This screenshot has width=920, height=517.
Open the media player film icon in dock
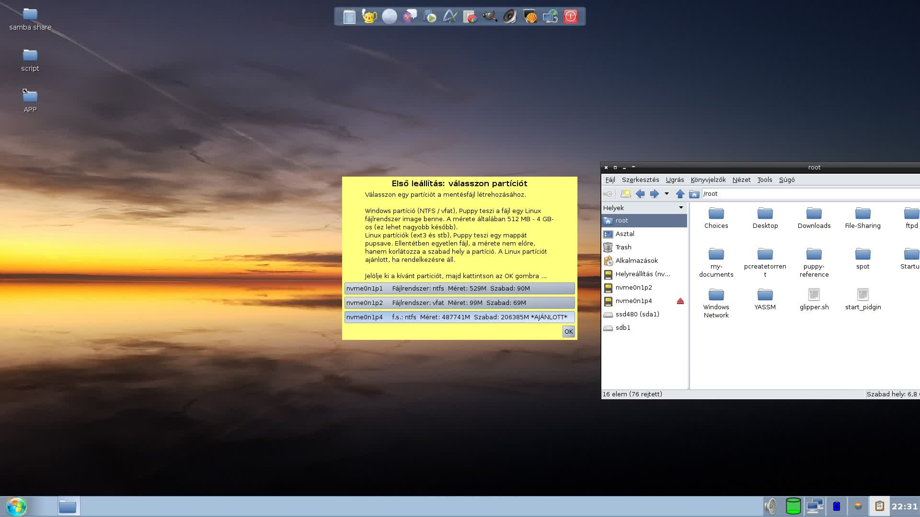[430, 17]
